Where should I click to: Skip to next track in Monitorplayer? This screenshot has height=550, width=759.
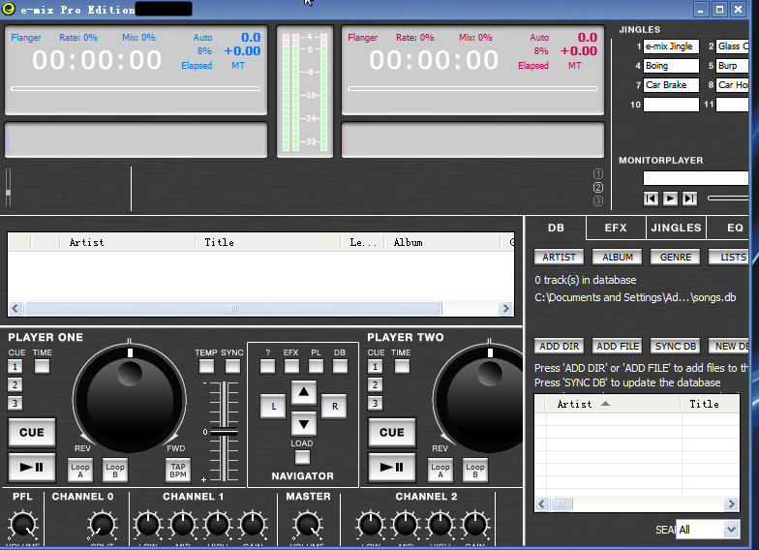tap(689, 199)
